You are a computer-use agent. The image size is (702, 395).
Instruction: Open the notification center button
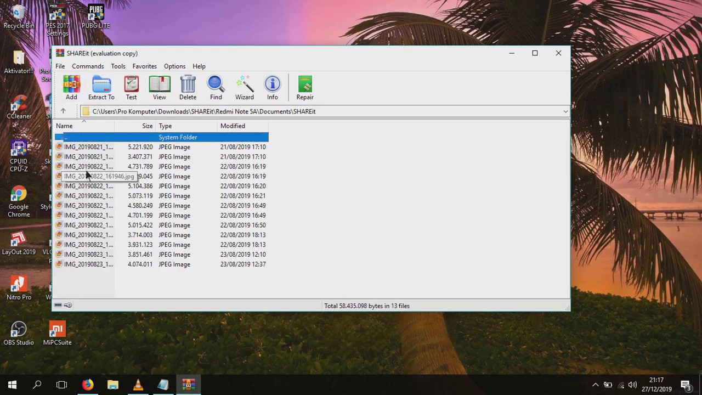pyautogui.click(x=685, y=385)
